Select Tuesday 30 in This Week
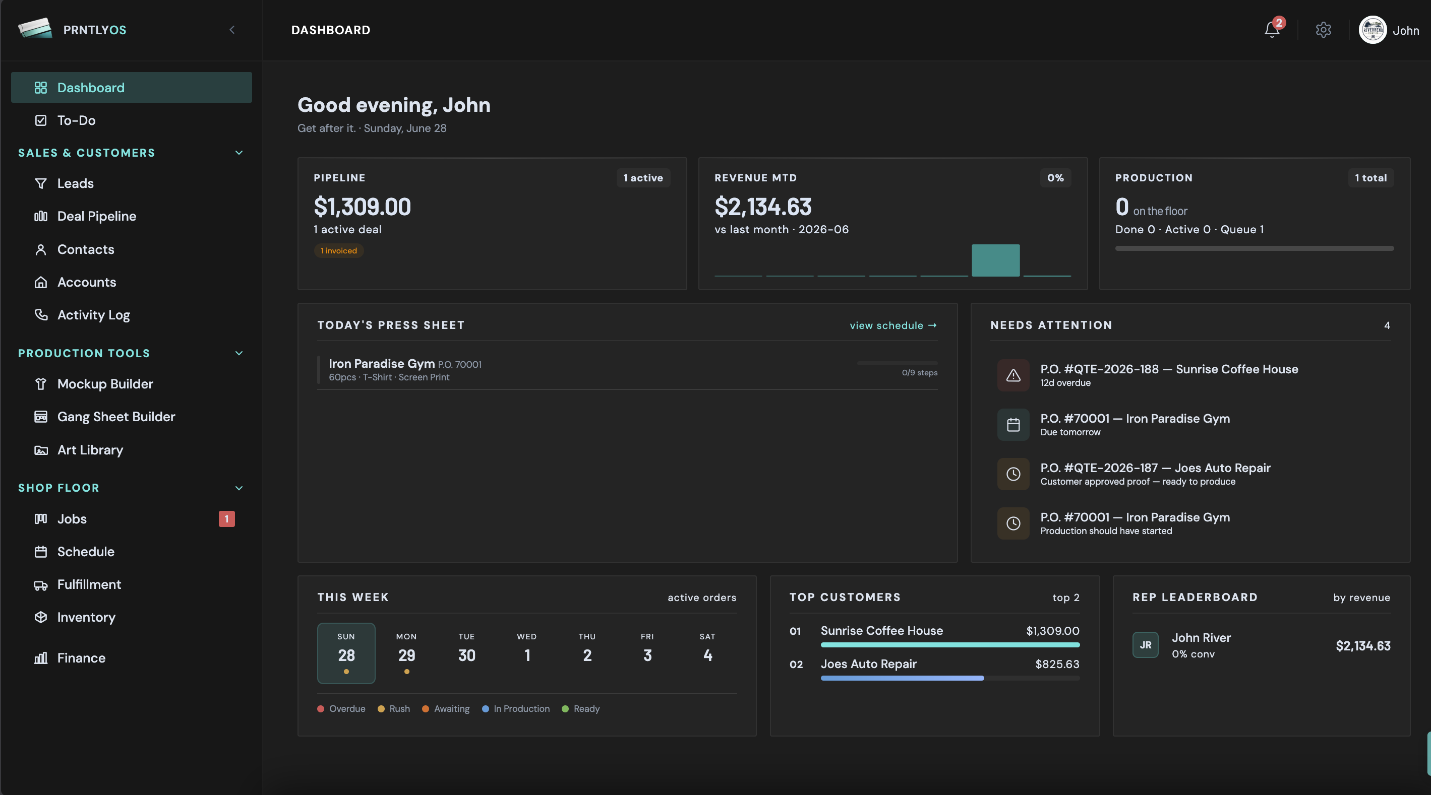 [466, 653]
